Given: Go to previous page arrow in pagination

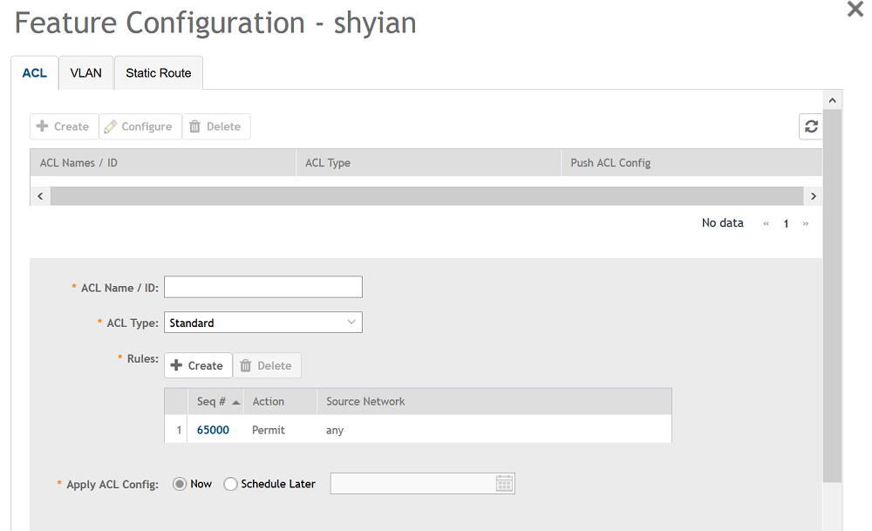Looking at the screenshot, I should (766, 224).
